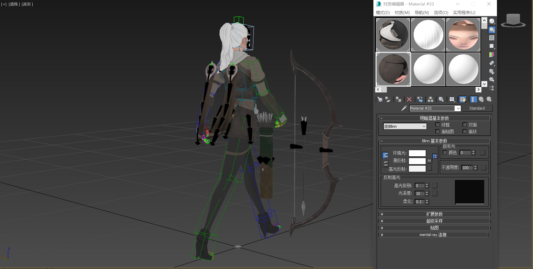Select the face texture sample sphere

pyautogui.click(x=463, y=35)
